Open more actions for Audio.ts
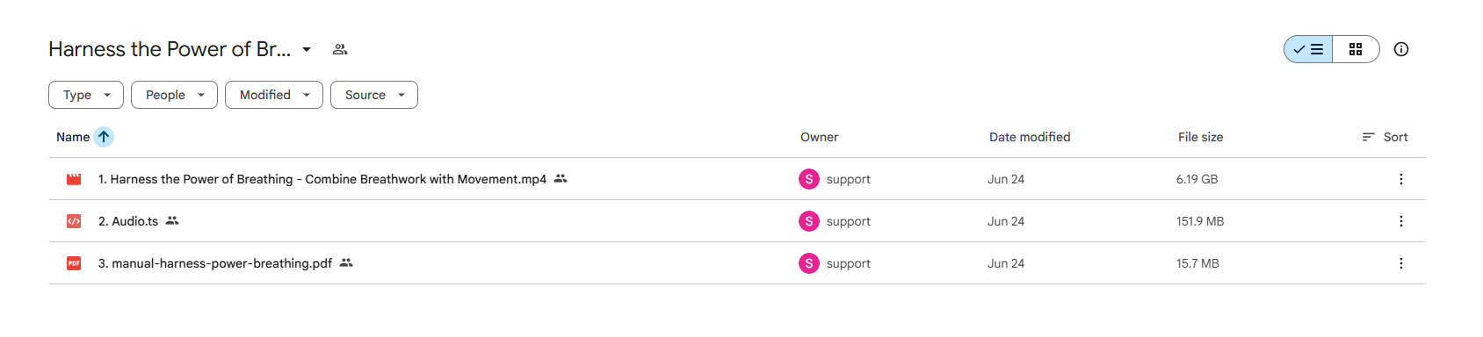Viewport: 1483px width, 337px height. [1401, 221]
